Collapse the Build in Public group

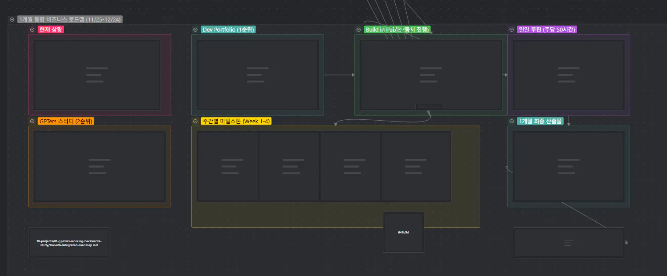coord(358,29)
